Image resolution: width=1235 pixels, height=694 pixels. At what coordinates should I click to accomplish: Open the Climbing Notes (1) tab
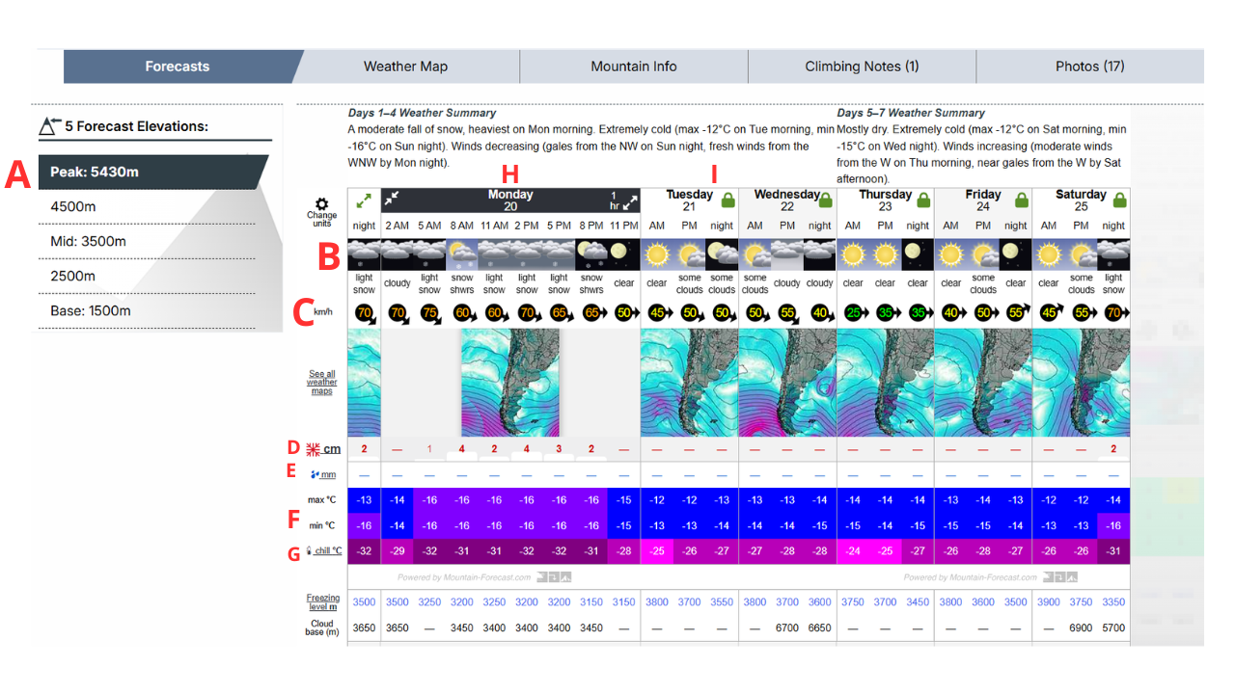click(x=863, y=67)
